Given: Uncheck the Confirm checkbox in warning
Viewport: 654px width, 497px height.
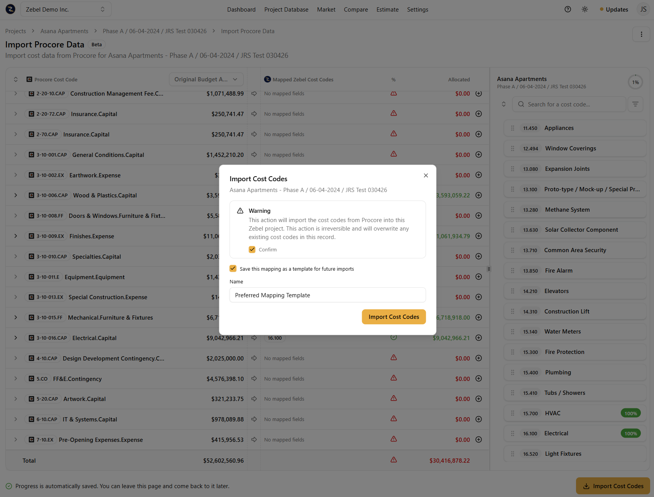Looking at the screenshot, I should pyautogui.click(x=252, y=249).
